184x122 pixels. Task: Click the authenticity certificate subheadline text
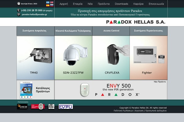coord(110,15)
